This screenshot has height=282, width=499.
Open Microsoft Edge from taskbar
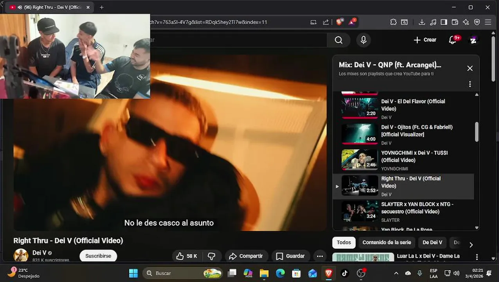[x=280, y=273]
